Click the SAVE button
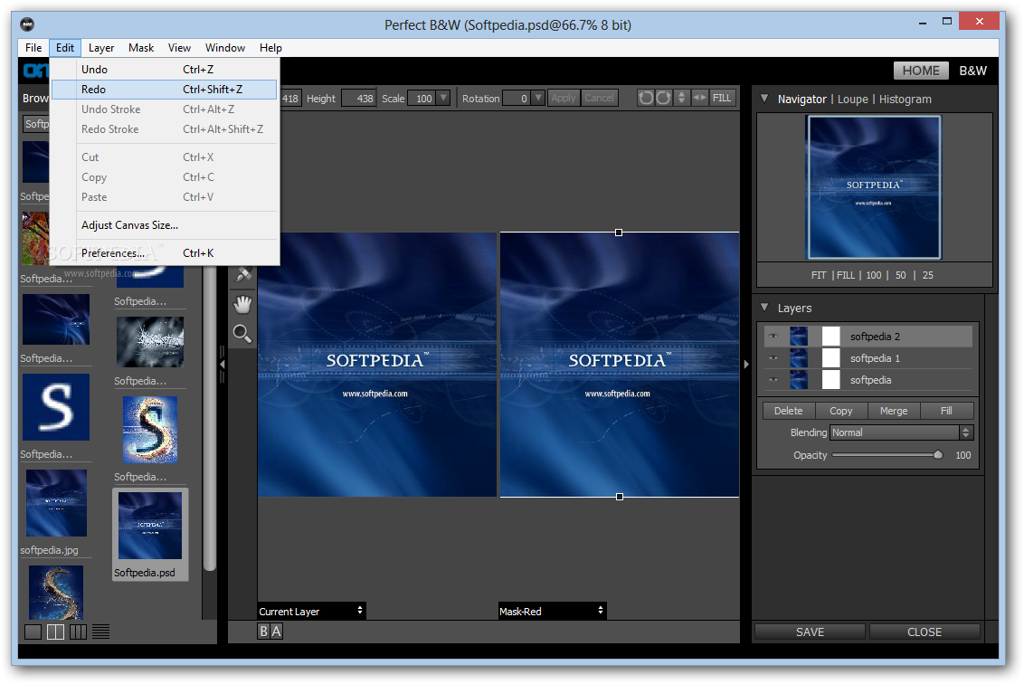 click(x=810, y=632)
